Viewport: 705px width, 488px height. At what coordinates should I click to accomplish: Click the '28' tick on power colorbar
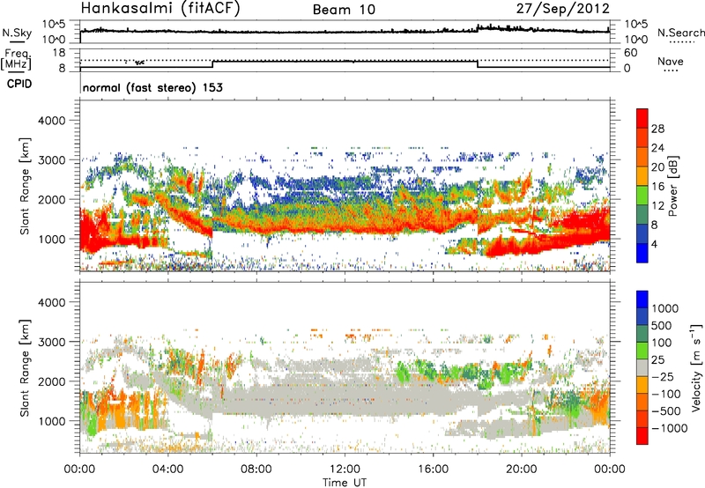pos(657,129)
